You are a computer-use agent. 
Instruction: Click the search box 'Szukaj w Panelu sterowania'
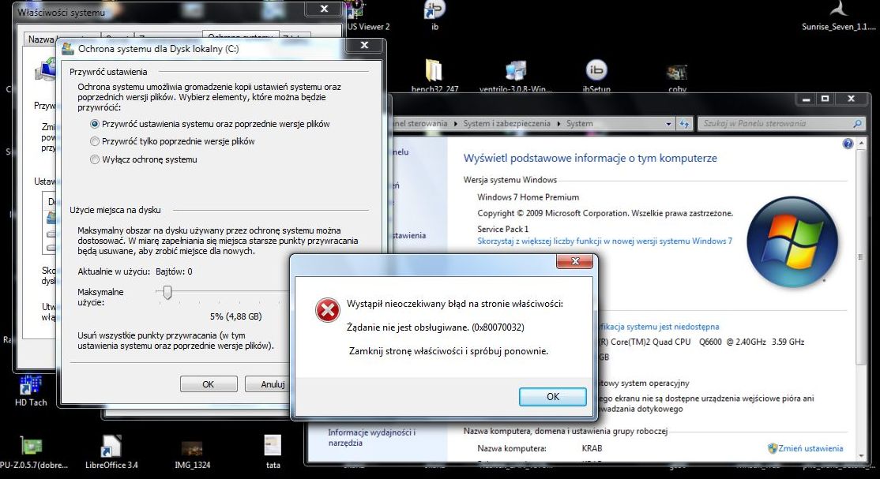pos(780,123)
